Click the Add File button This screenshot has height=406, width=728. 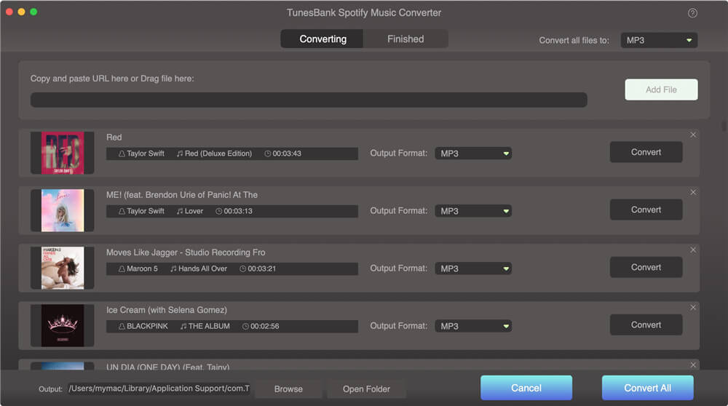click(661, 89)
